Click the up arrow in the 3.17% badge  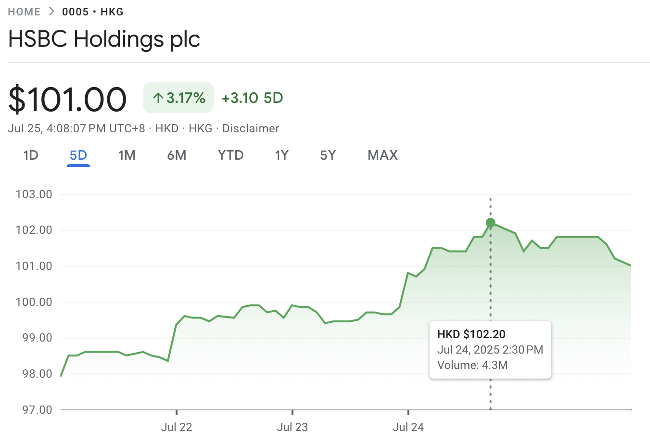(x=158, y=98)
